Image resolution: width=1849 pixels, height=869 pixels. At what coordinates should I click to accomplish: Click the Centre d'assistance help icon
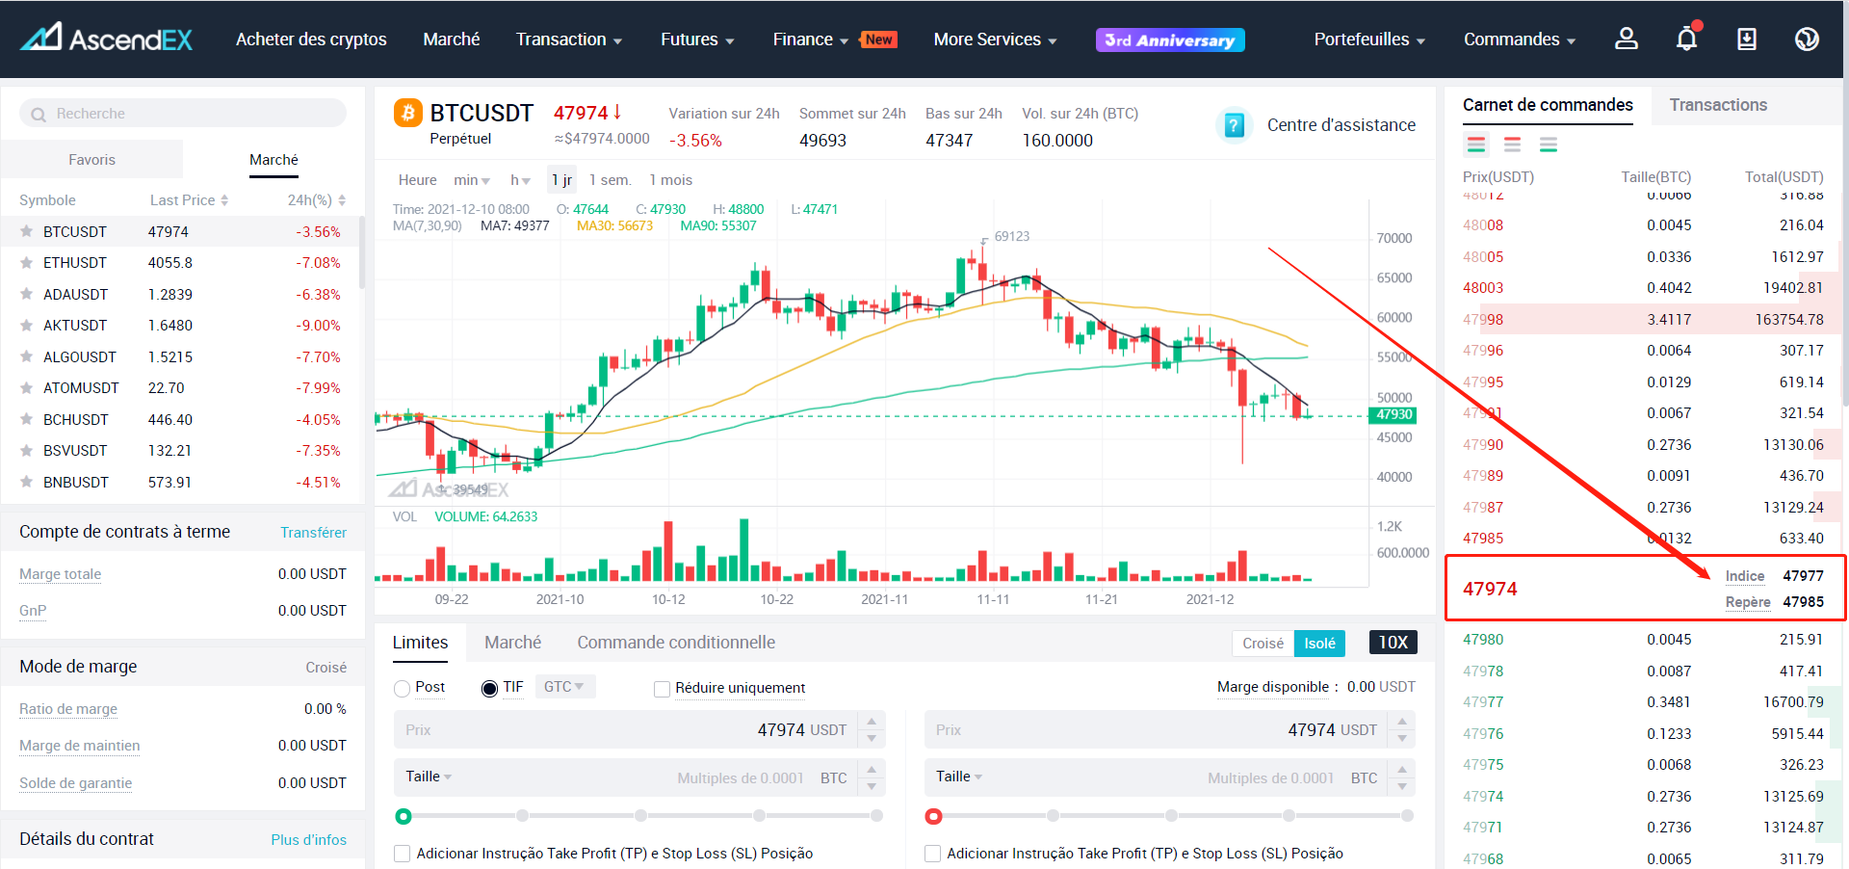1234,125
